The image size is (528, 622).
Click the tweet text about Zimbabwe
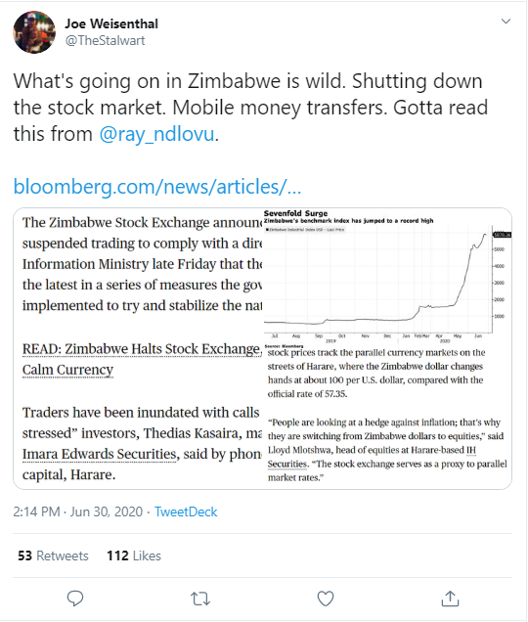coord(250,108)
